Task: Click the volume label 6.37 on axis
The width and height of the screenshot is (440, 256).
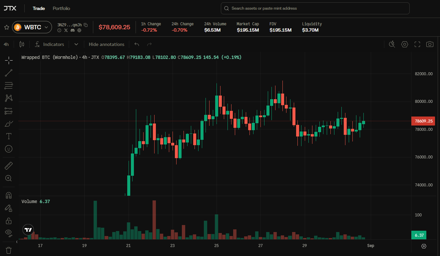Action: [419, 235]
